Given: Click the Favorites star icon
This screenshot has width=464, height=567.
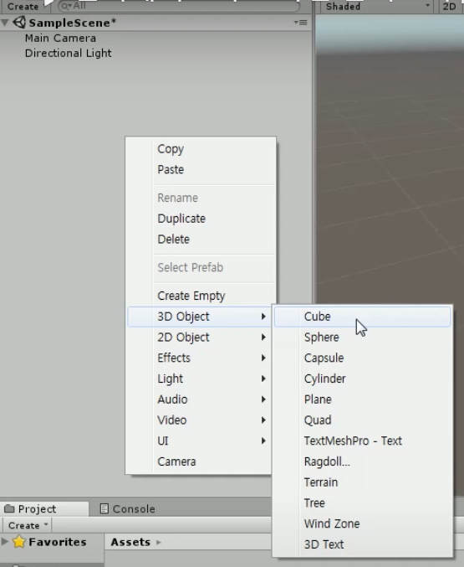Looking at the screenshot, I should (x=18, y=541).
